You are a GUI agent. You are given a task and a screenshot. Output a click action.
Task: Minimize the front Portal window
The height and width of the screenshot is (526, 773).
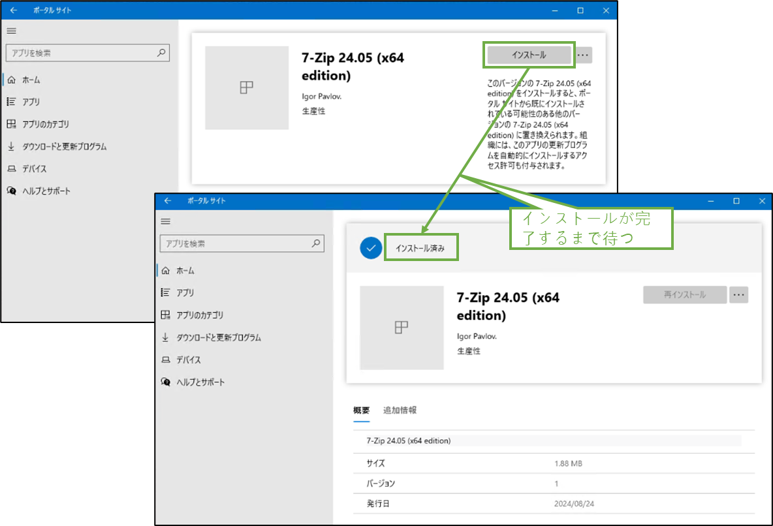tap(711, 200)
